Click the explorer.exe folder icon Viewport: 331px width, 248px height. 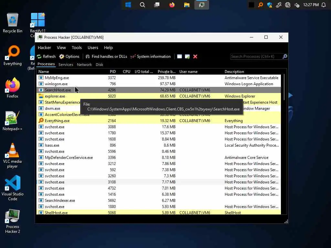pyautogui.click(x=41, y=96)
